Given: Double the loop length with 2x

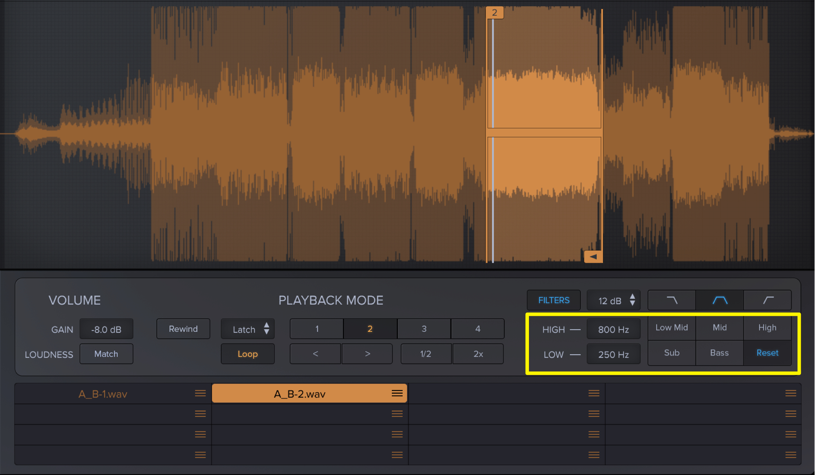Looking at the screenshot, I should [x=478, y=354].
